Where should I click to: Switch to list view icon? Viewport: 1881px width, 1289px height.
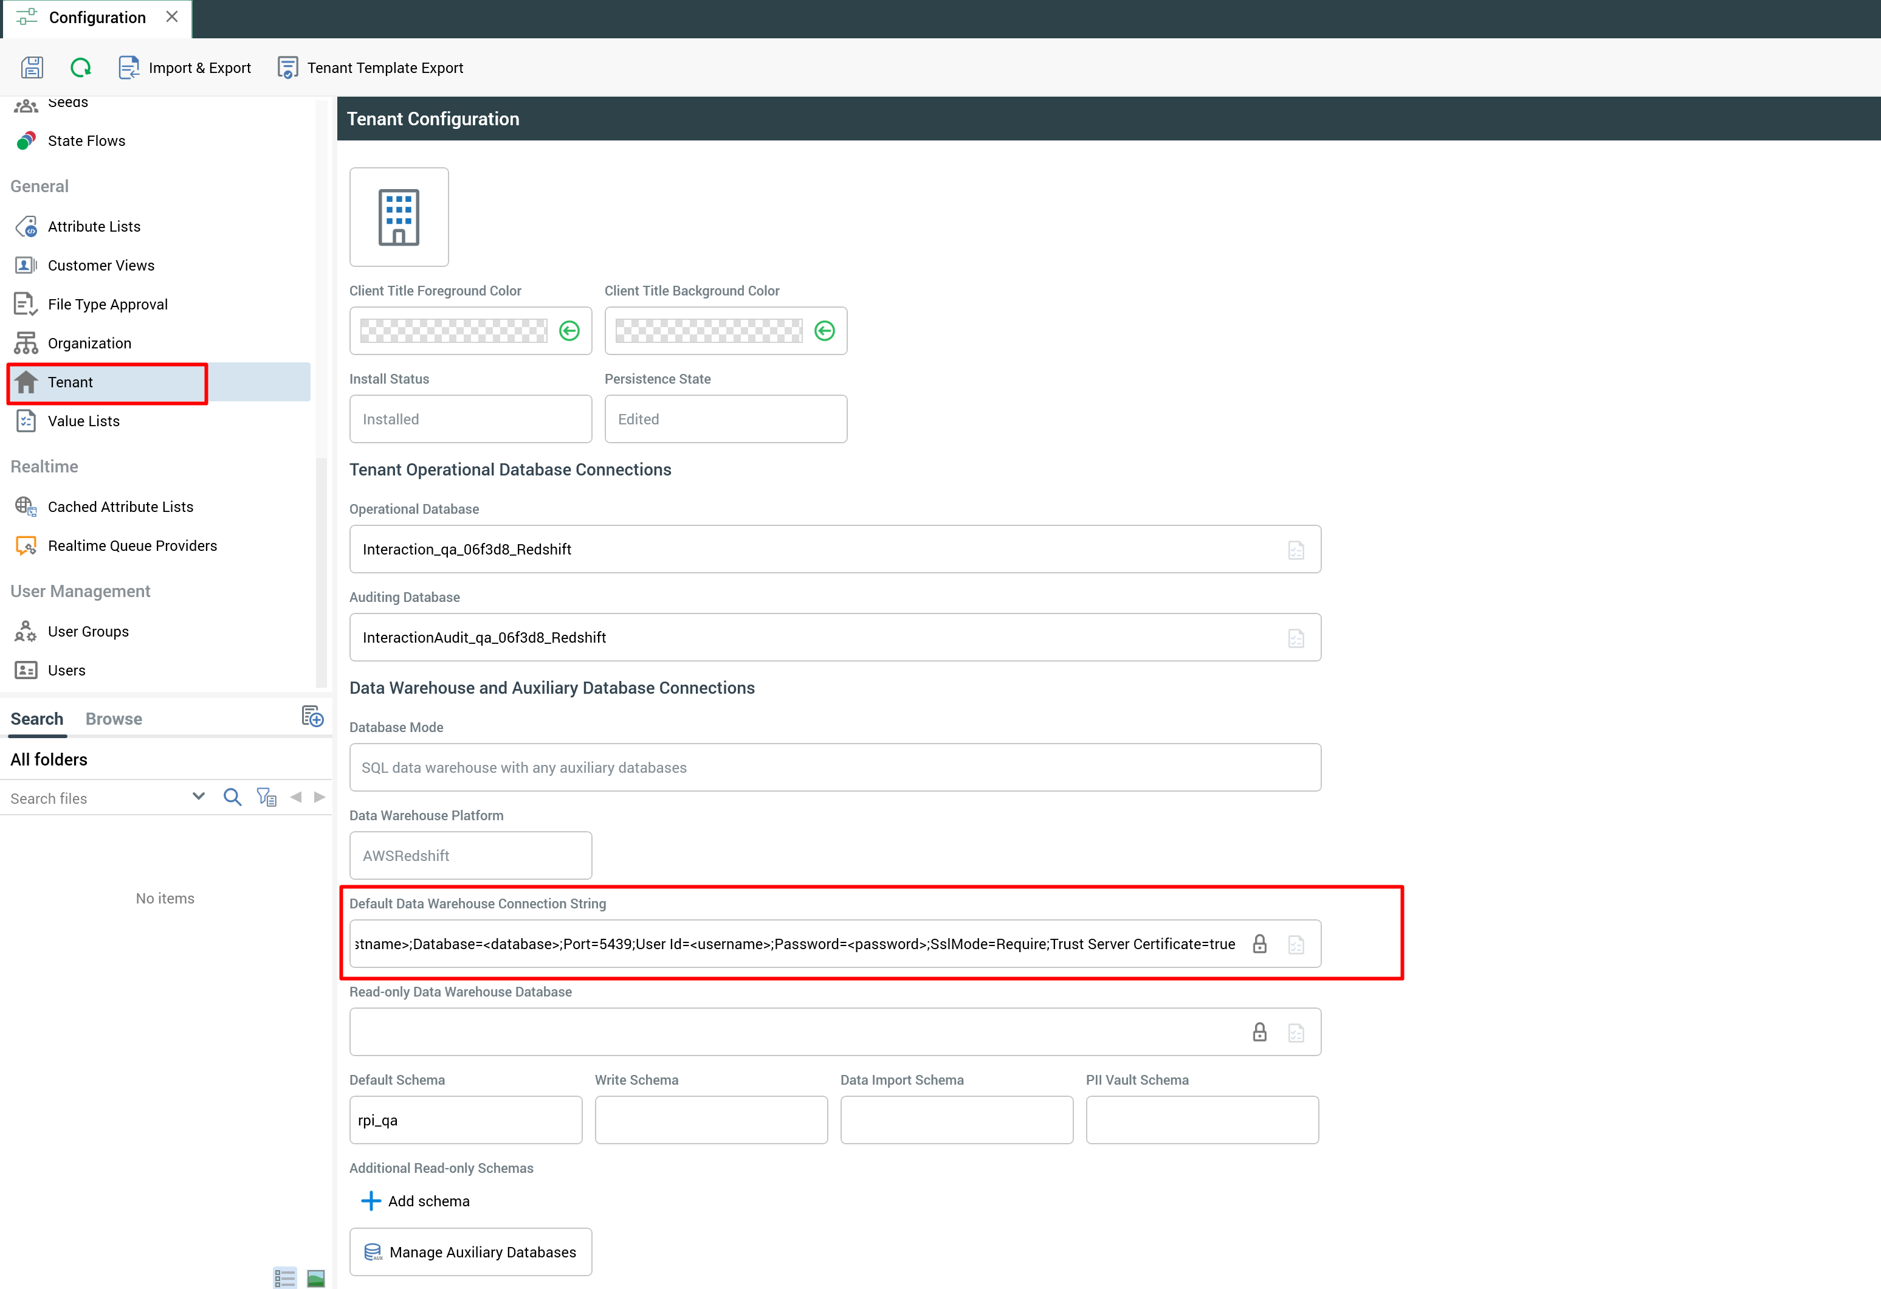[285, 1279]
